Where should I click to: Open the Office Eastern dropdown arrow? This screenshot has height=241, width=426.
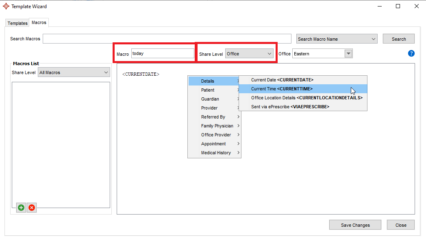pyautogui.click(x=348, y=54)
